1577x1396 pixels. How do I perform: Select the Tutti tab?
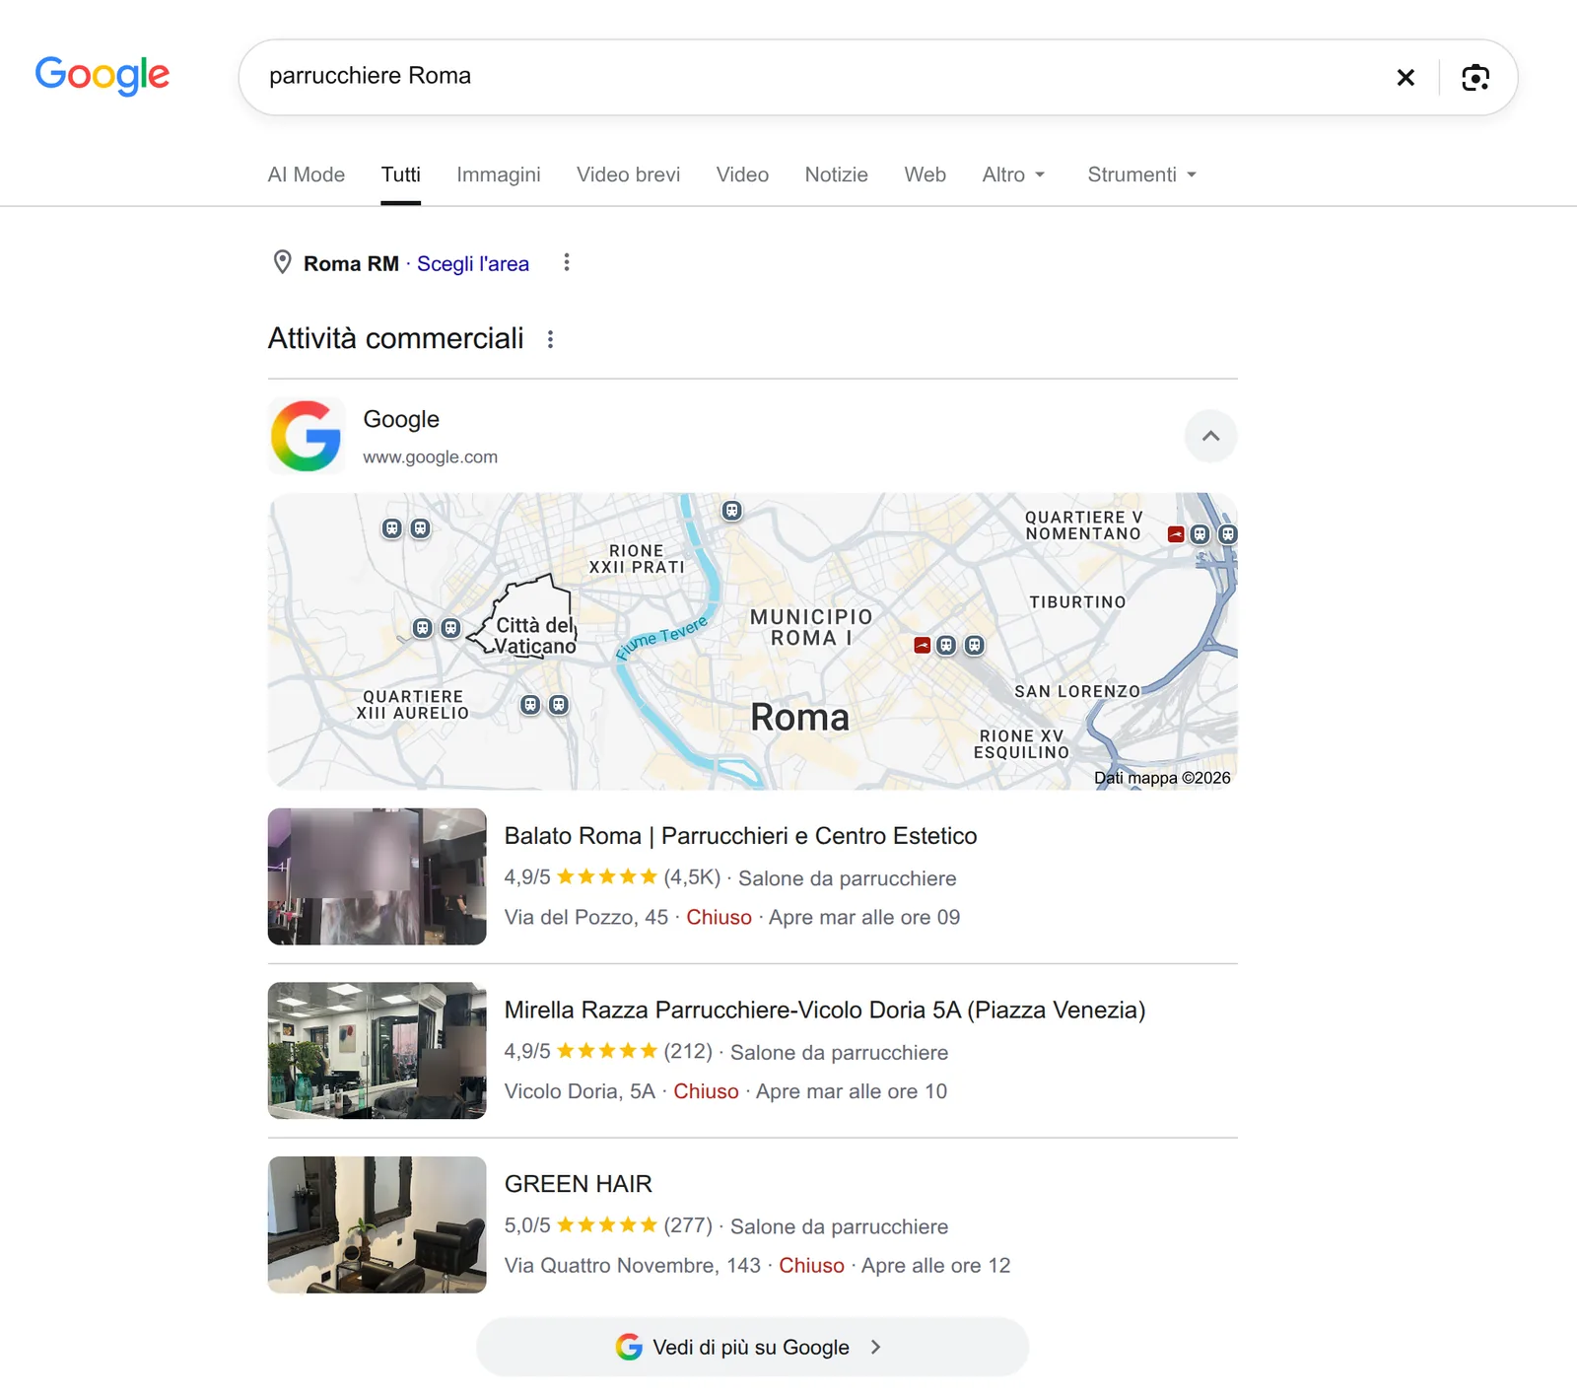(401, 174)
